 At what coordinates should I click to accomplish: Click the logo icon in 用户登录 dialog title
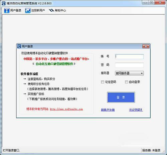[x=19, y=46]
